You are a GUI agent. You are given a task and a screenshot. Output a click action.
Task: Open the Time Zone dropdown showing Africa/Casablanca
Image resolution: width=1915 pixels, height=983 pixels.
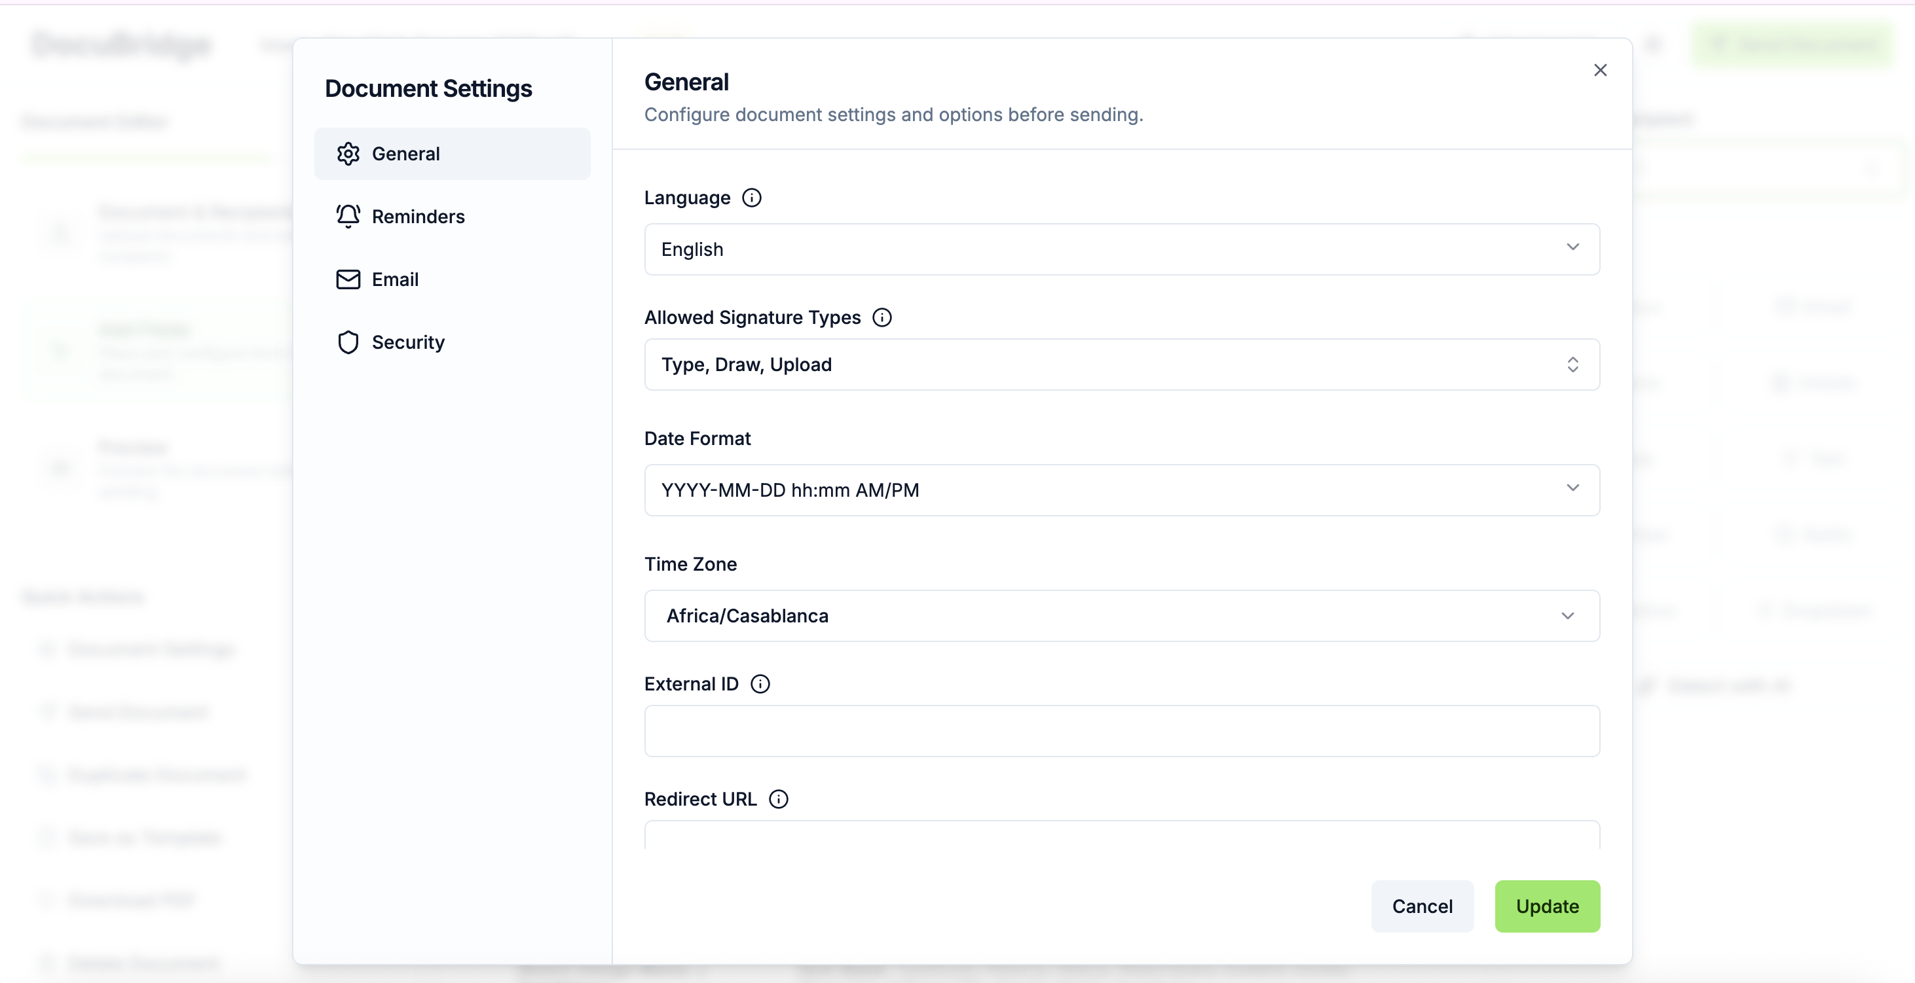click(1122, 616)
